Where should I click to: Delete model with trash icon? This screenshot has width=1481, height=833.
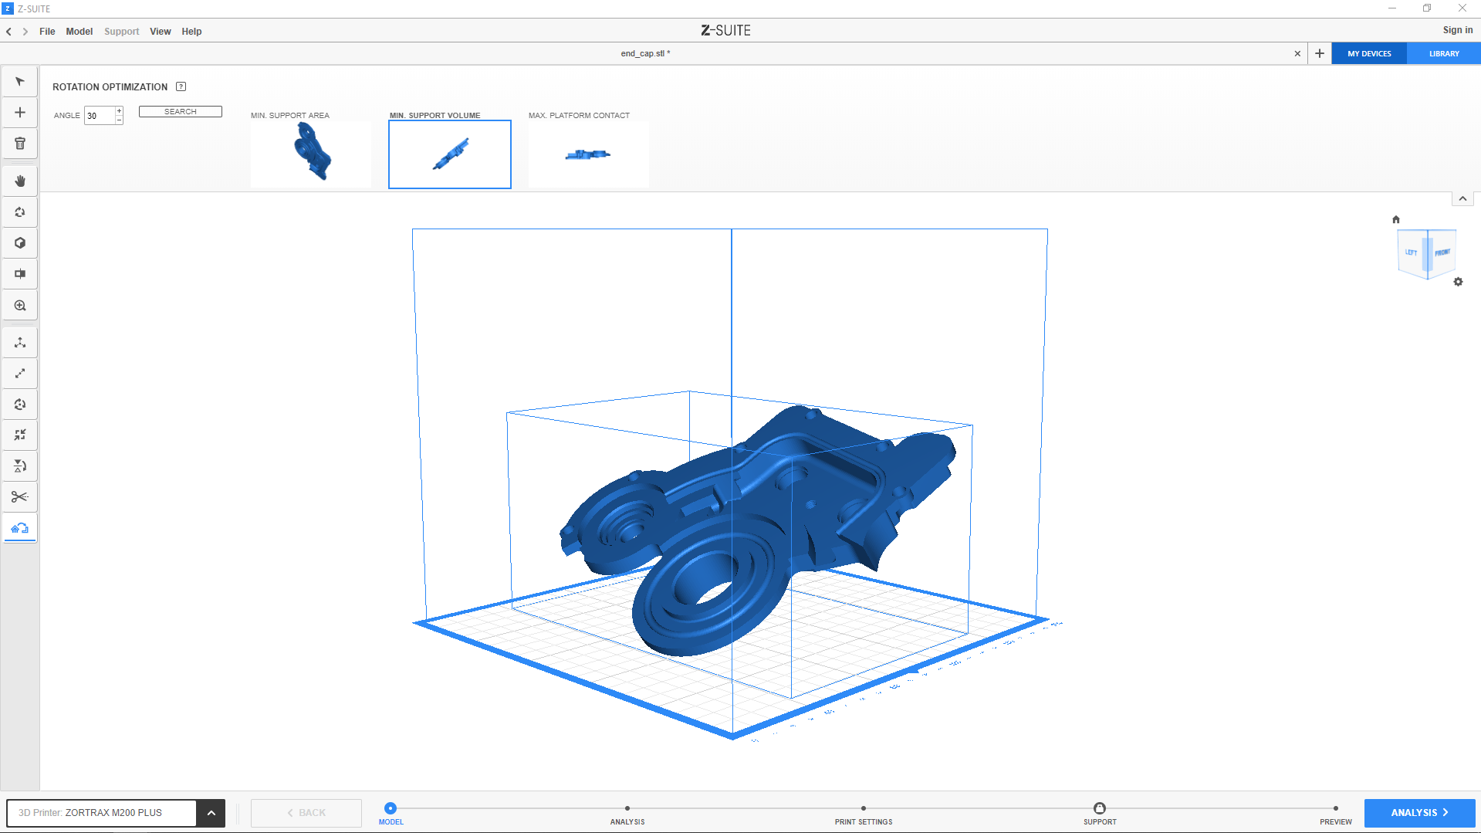(20, 144)
